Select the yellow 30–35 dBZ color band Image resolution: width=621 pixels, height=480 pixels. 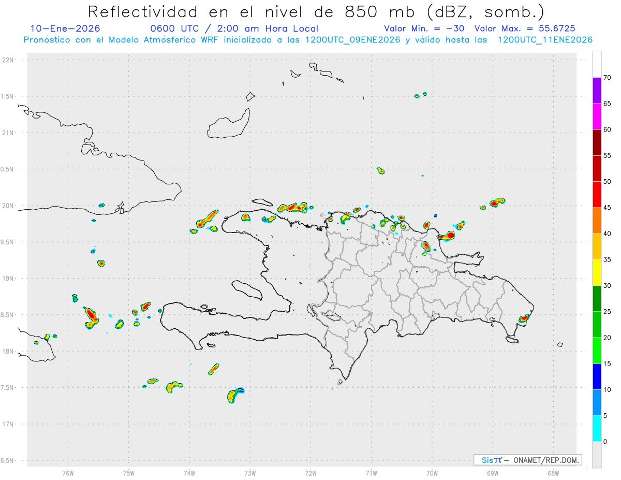pos(597,272)
